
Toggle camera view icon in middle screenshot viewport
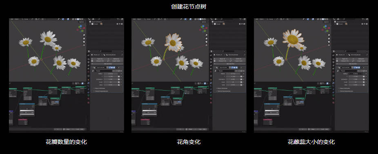pos(207,42)
